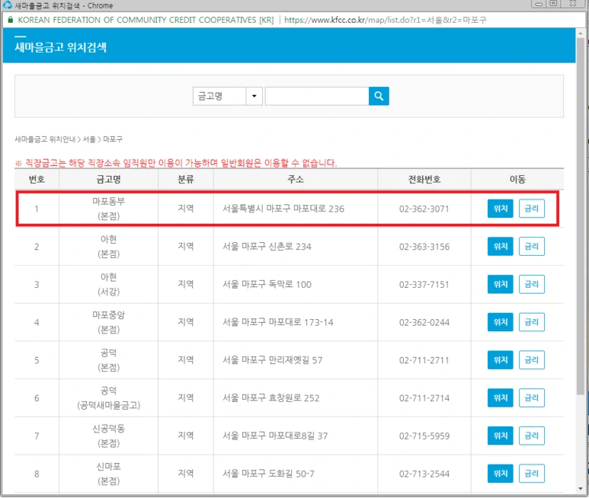Viewport: 589px width, 498px height.
Task: Select phone number 02-715-5959
Action: coord(424,436)
